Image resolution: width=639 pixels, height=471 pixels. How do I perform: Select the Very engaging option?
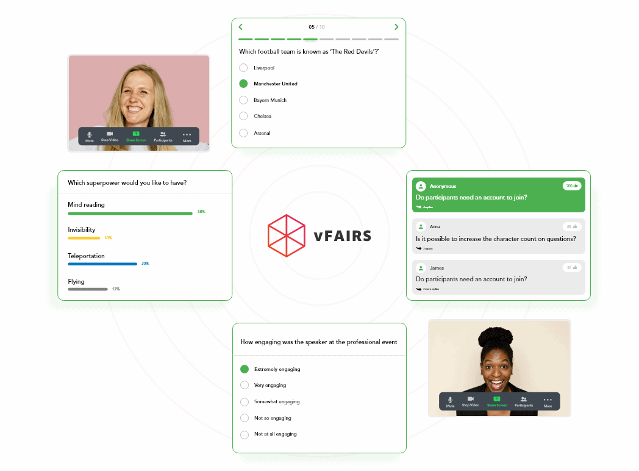pos(245,385)
